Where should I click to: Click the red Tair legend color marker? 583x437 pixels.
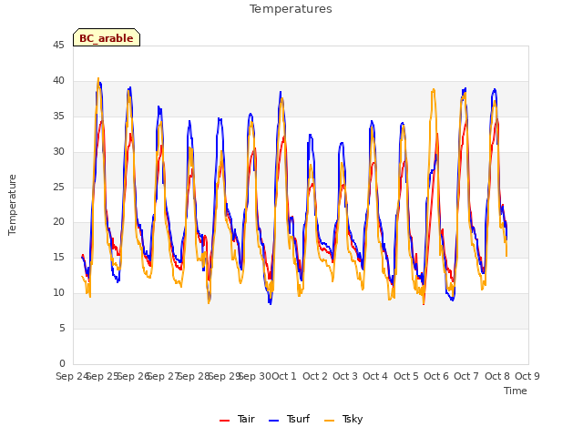(x=225, y=421)
